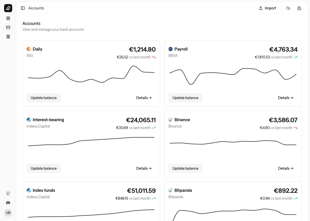
Task: Select the Accounts card icon in sidebar
Action: tap(8, 27)
